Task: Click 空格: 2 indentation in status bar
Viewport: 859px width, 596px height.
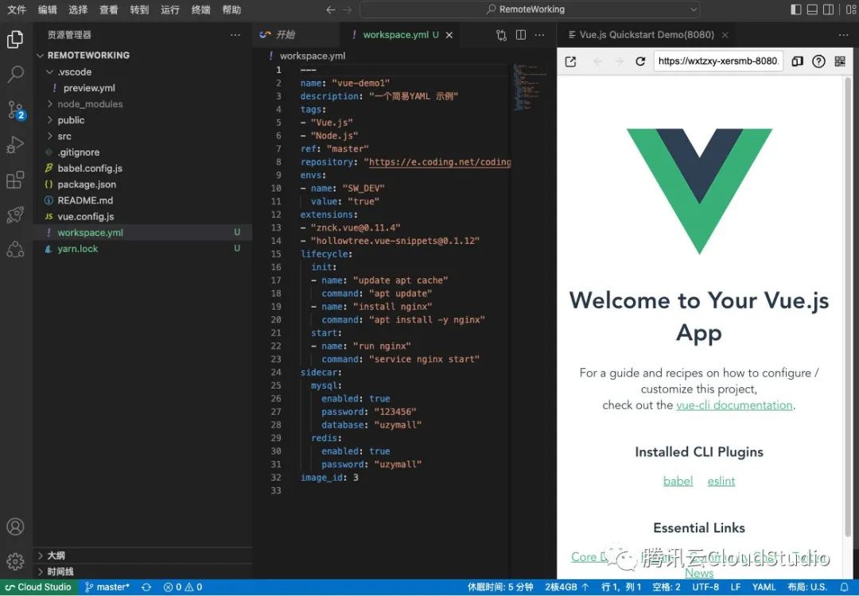Action: (x=667, y=587)
